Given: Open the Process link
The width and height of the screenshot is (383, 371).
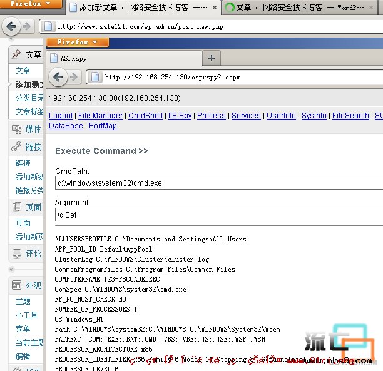Looking at the screenshot, I should tap(212, 116).
